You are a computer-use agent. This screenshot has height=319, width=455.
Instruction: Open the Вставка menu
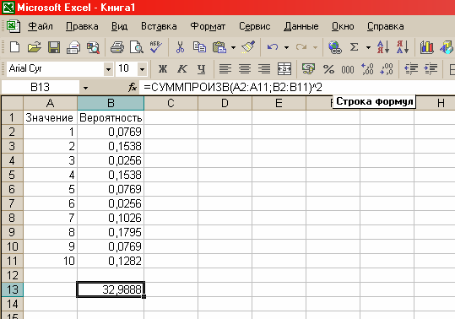(x=159, y=26)
